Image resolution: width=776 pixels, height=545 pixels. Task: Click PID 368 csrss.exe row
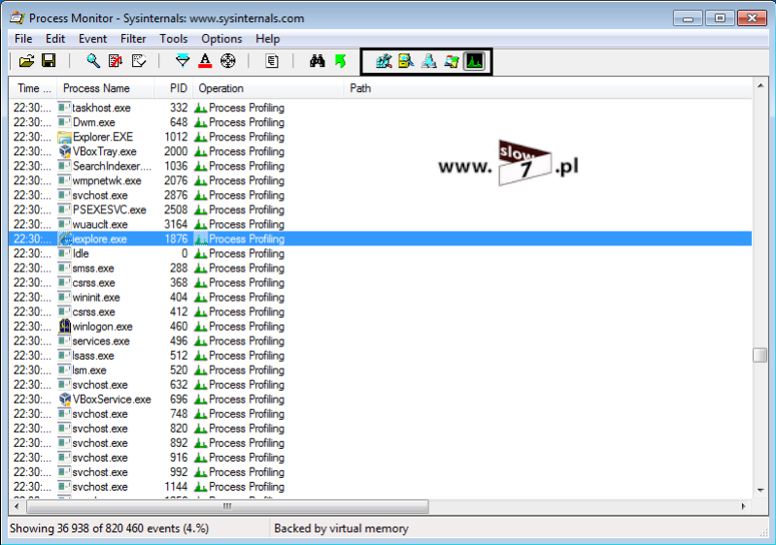(x=380, y=282)
